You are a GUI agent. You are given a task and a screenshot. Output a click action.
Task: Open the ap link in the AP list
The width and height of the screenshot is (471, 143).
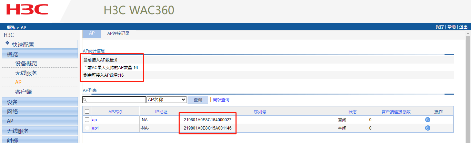pyautogui.click(x=94, y=120)
